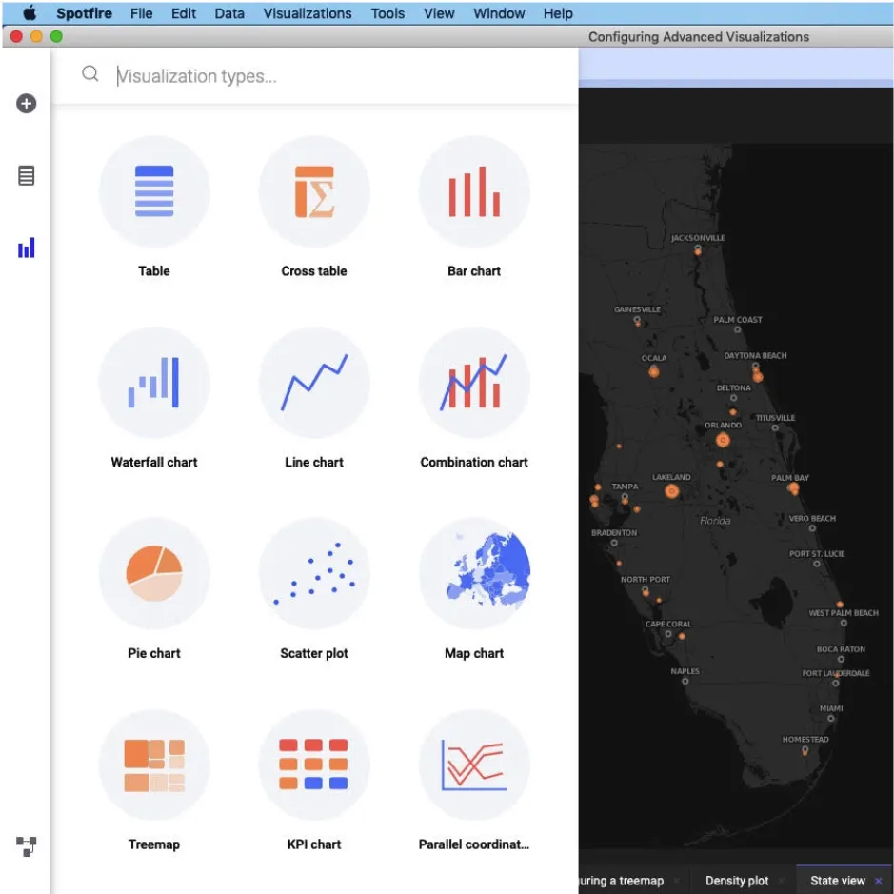This screenshot has width=894, height=894.
Task: Open the Edit menu
Action: point(184,13)
